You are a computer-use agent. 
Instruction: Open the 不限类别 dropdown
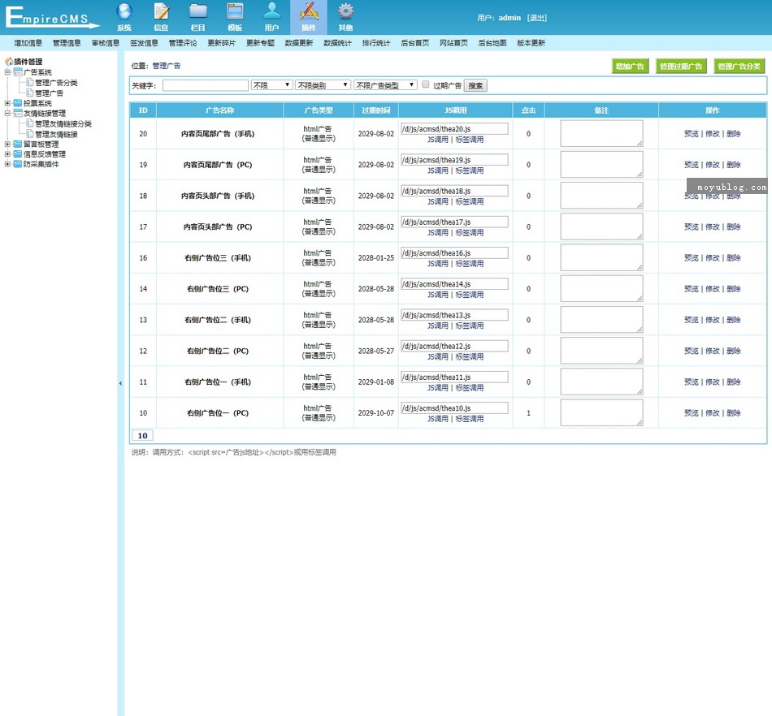(x=323, y=85)
